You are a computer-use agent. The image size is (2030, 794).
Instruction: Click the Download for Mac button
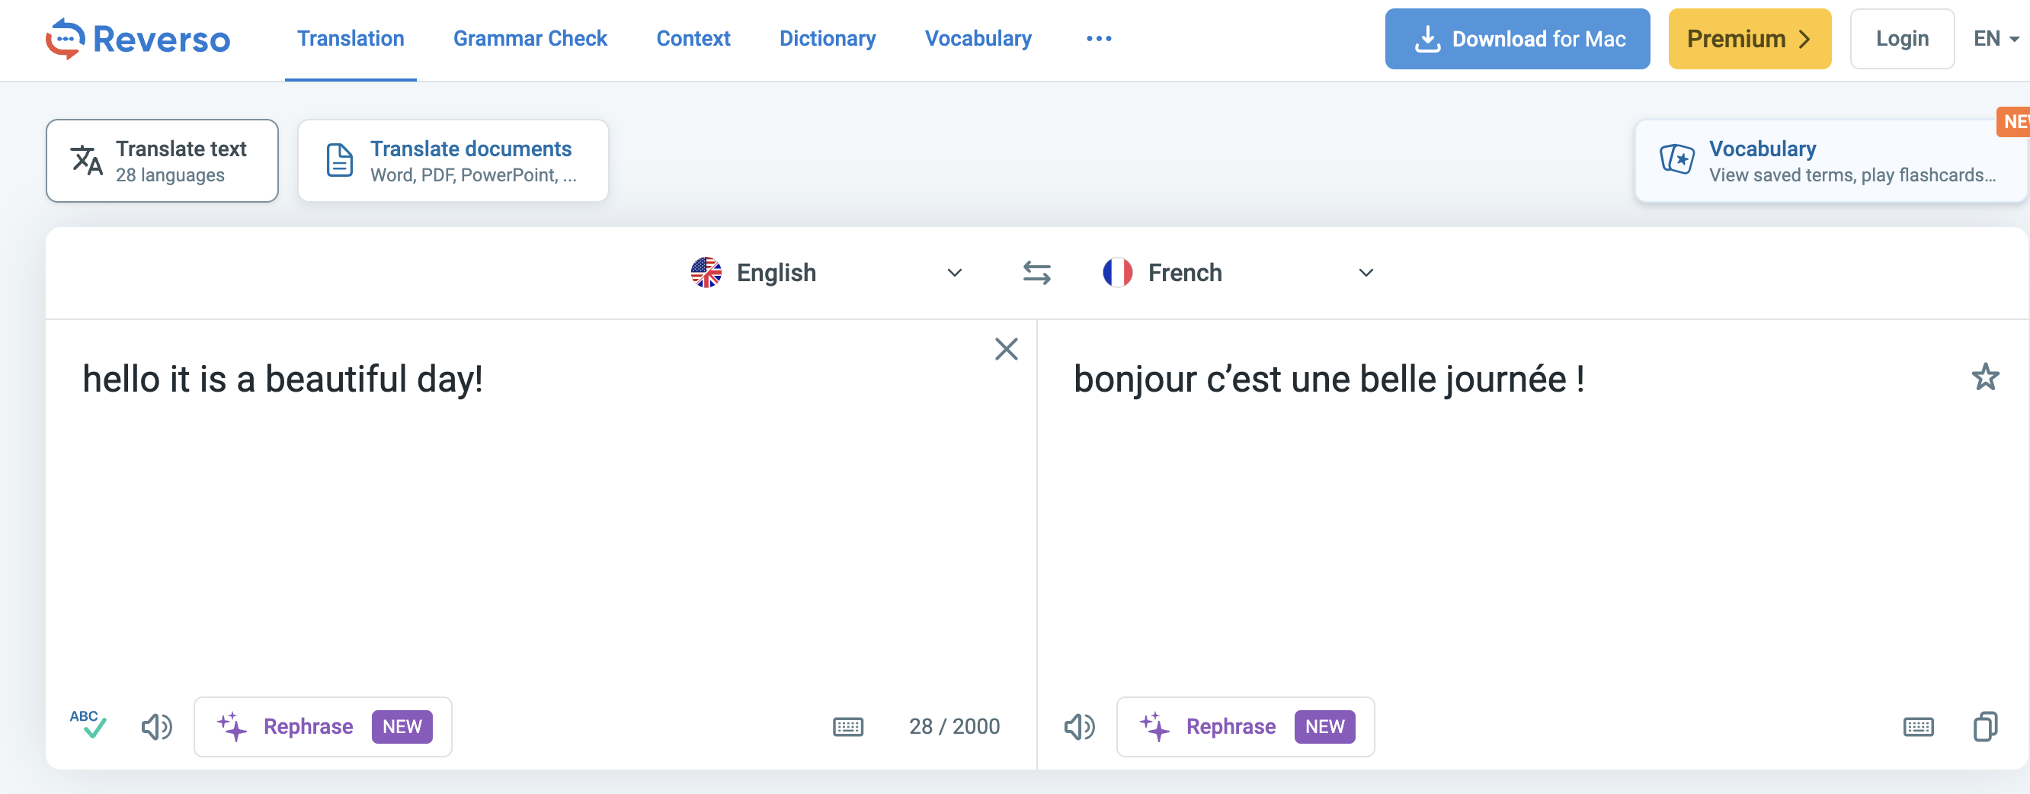coord(1516,38)
